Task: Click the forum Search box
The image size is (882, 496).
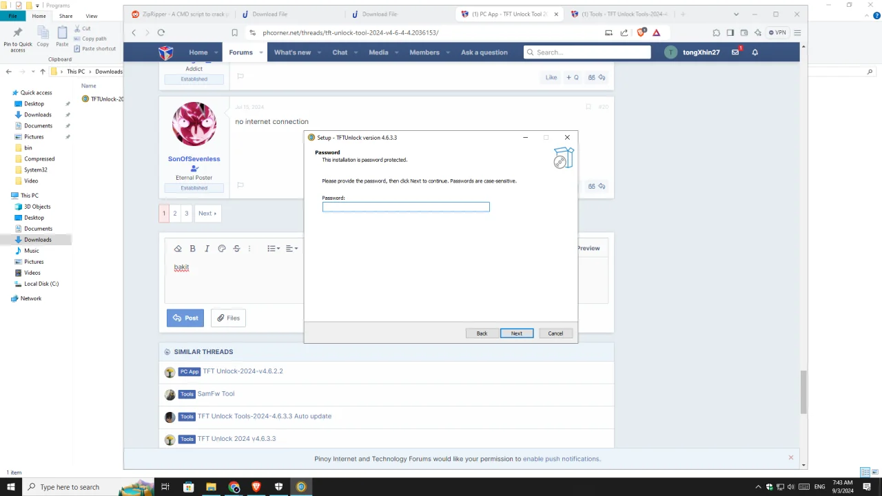Action: [587, 52]
